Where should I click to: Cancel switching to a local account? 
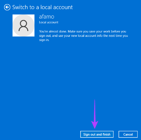point(128,134)
